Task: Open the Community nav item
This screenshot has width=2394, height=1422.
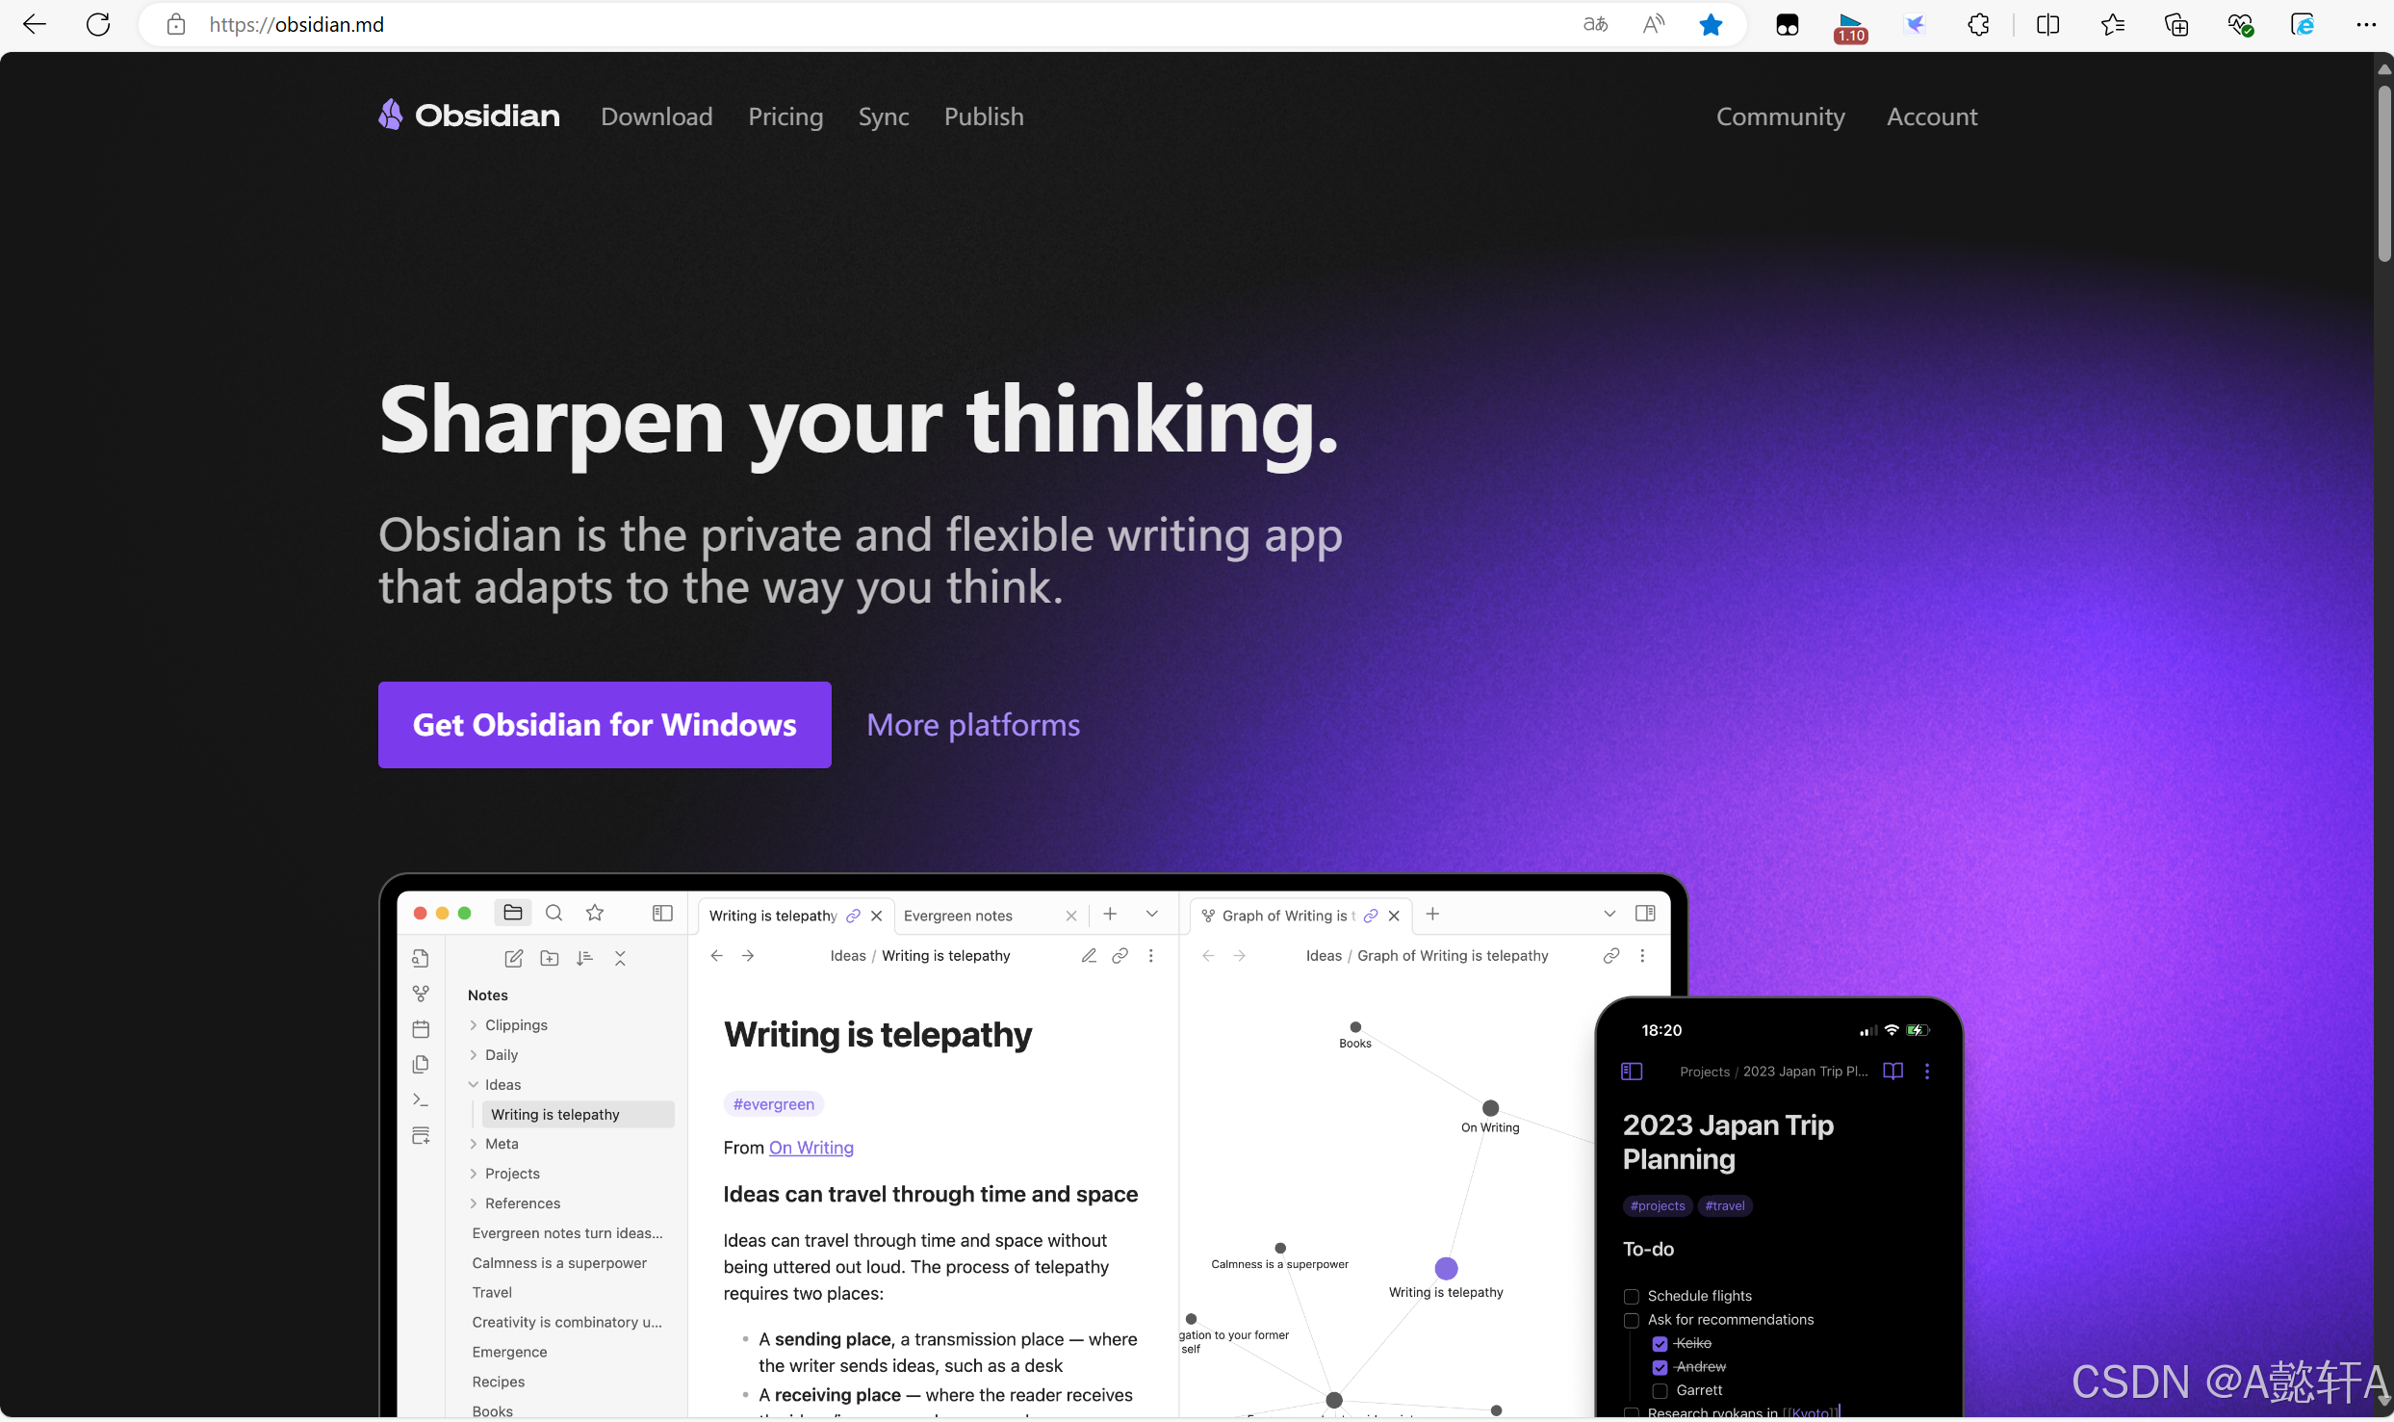Action: click(x=1780, y=116)
